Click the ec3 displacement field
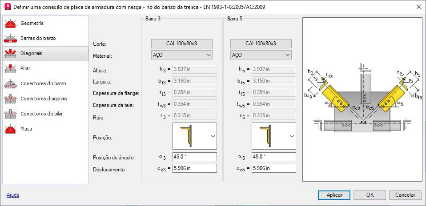The height and width of the screenshot is (206, 426). pos(194,168)
